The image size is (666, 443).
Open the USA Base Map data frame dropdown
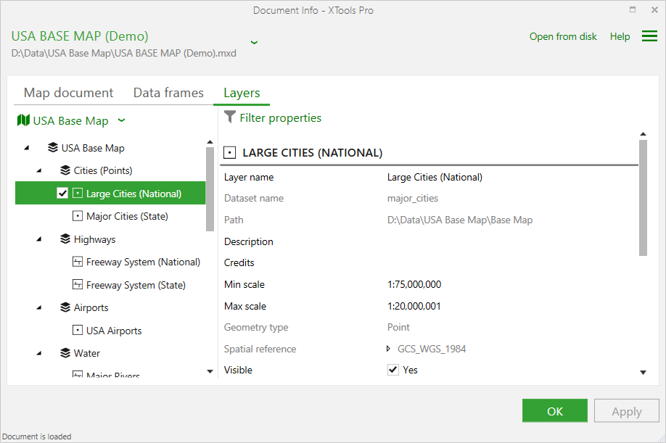(x=121, y=120)
